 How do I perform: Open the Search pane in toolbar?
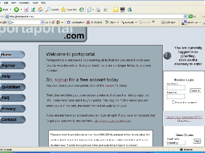coord(52,10)
